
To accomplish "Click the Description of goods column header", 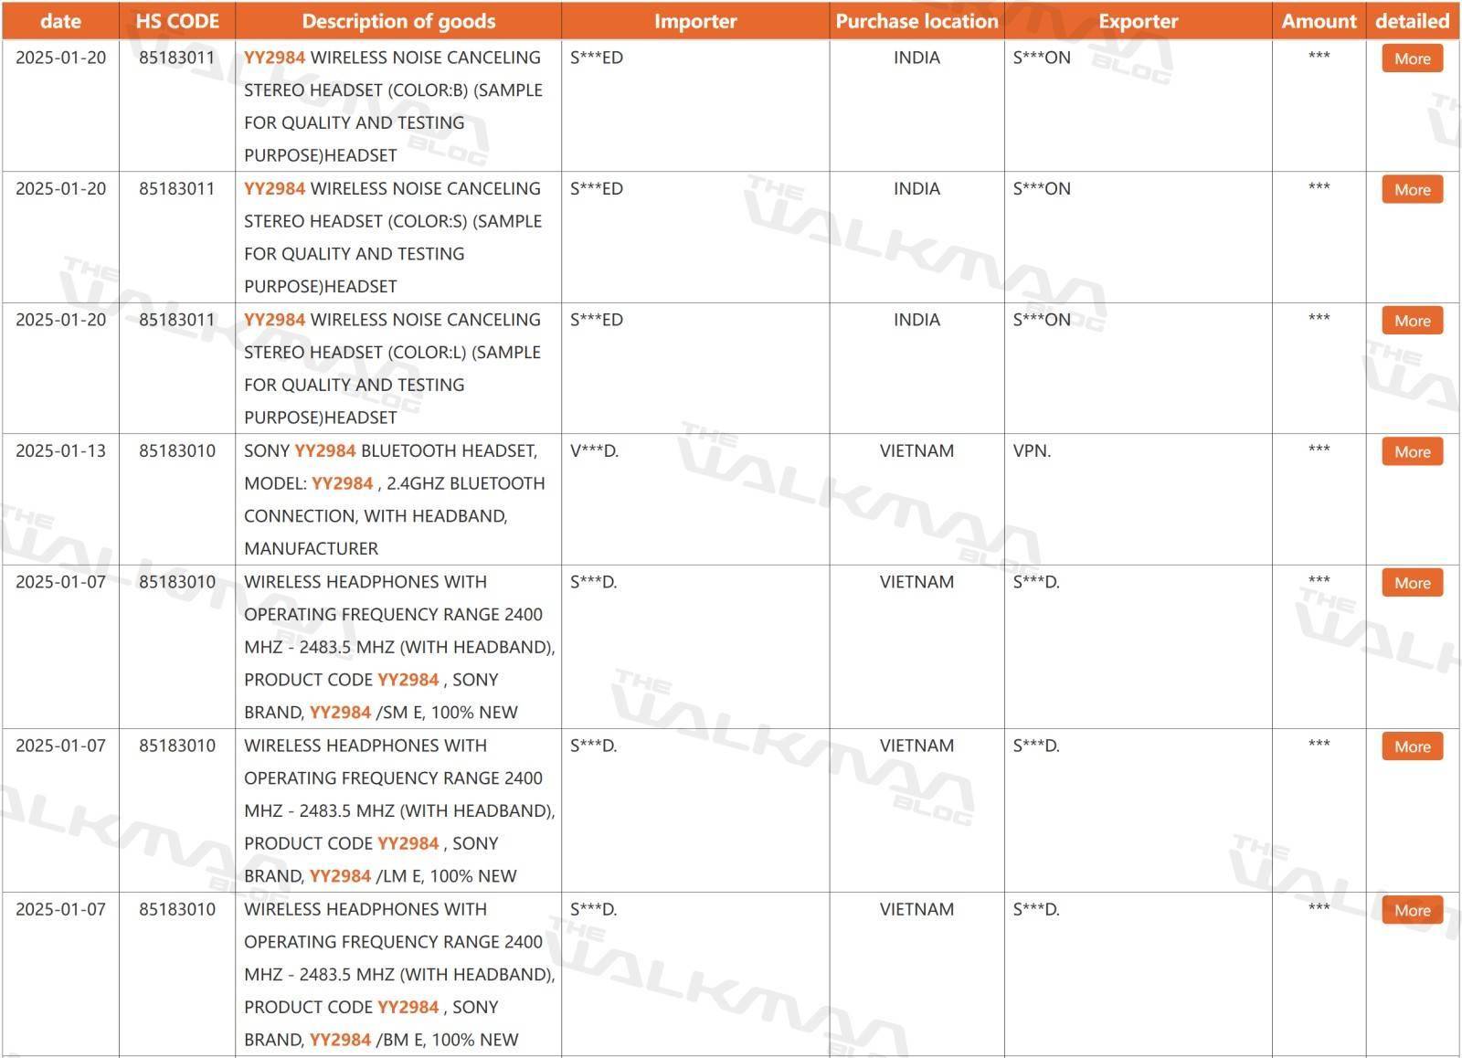I will (398, 21).
